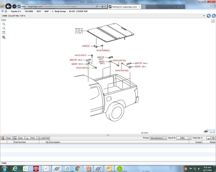The height and width of the screenshot is (172, 216).
Task: Click part callout 64949-04010(2)
Action: (83, 68)
